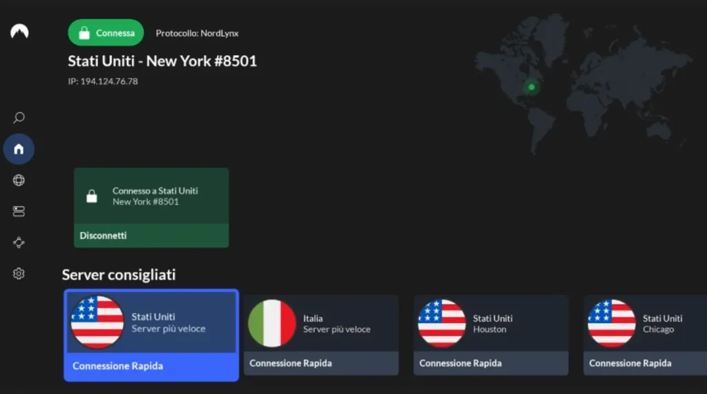Screen dimensions: 707x394
Task: Click the green Connessa status badge
Action: 106,33
